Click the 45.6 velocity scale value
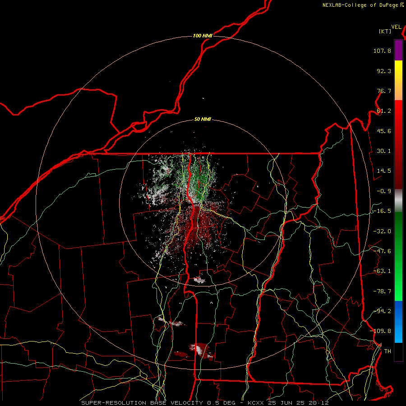Image resolution: width=406 pixels, height=406 pixels. pyautogui.click(x=384, y=131)
